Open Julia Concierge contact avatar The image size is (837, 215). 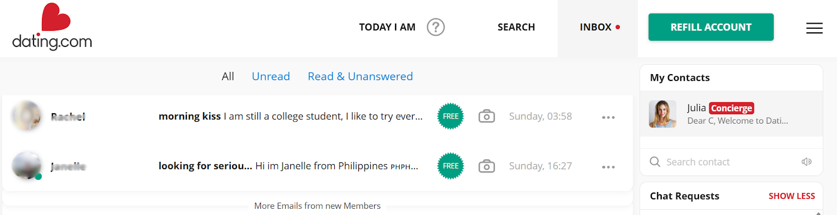tap(662, 114)
